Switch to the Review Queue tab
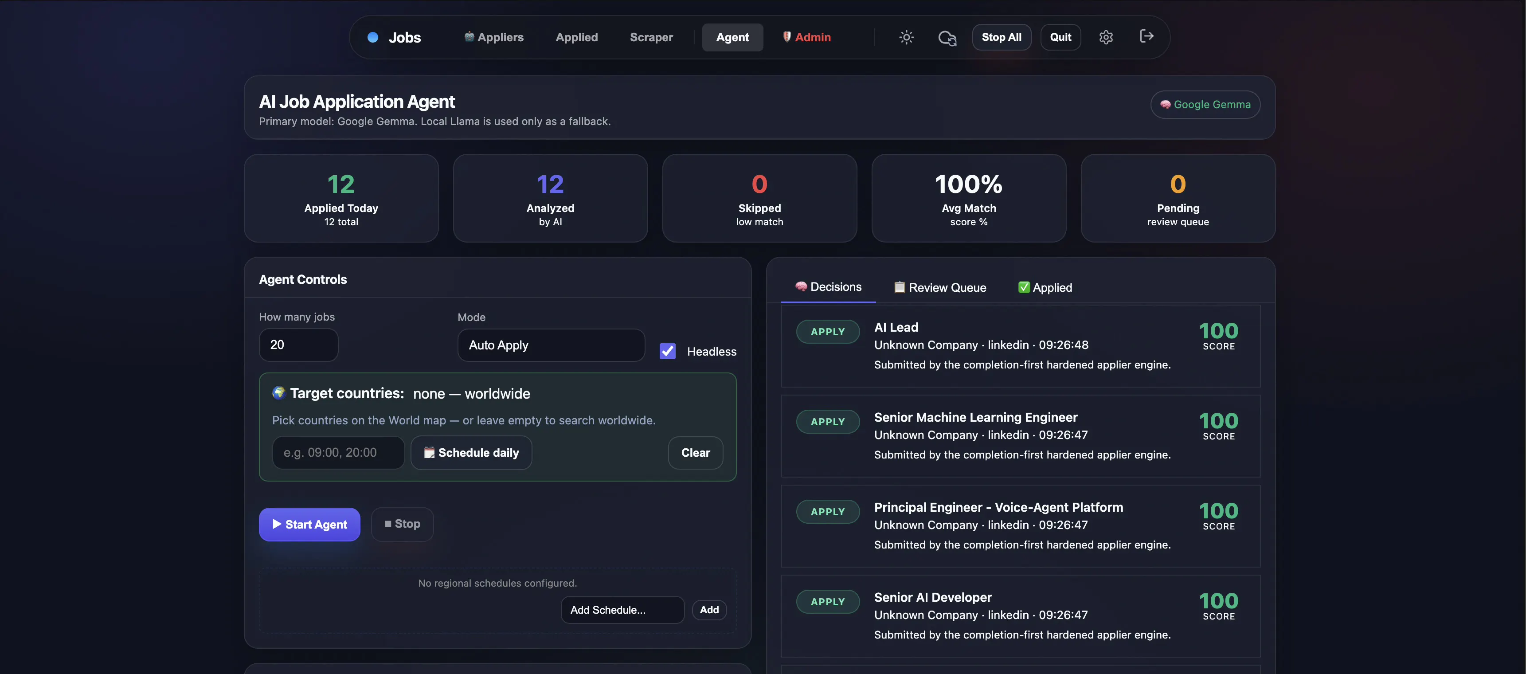The image size is (1526, 674). coord(940,288)
